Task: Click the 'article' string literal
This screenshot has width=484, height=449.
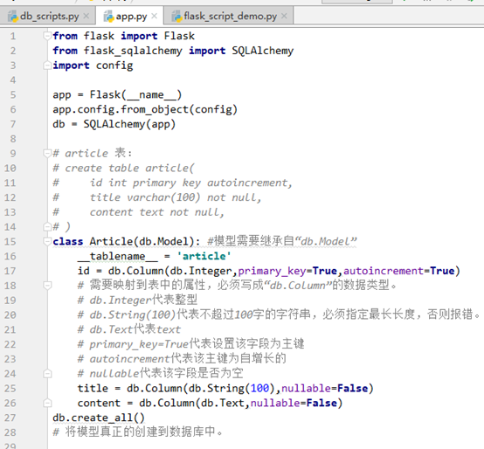Action: tap(204, 256)
